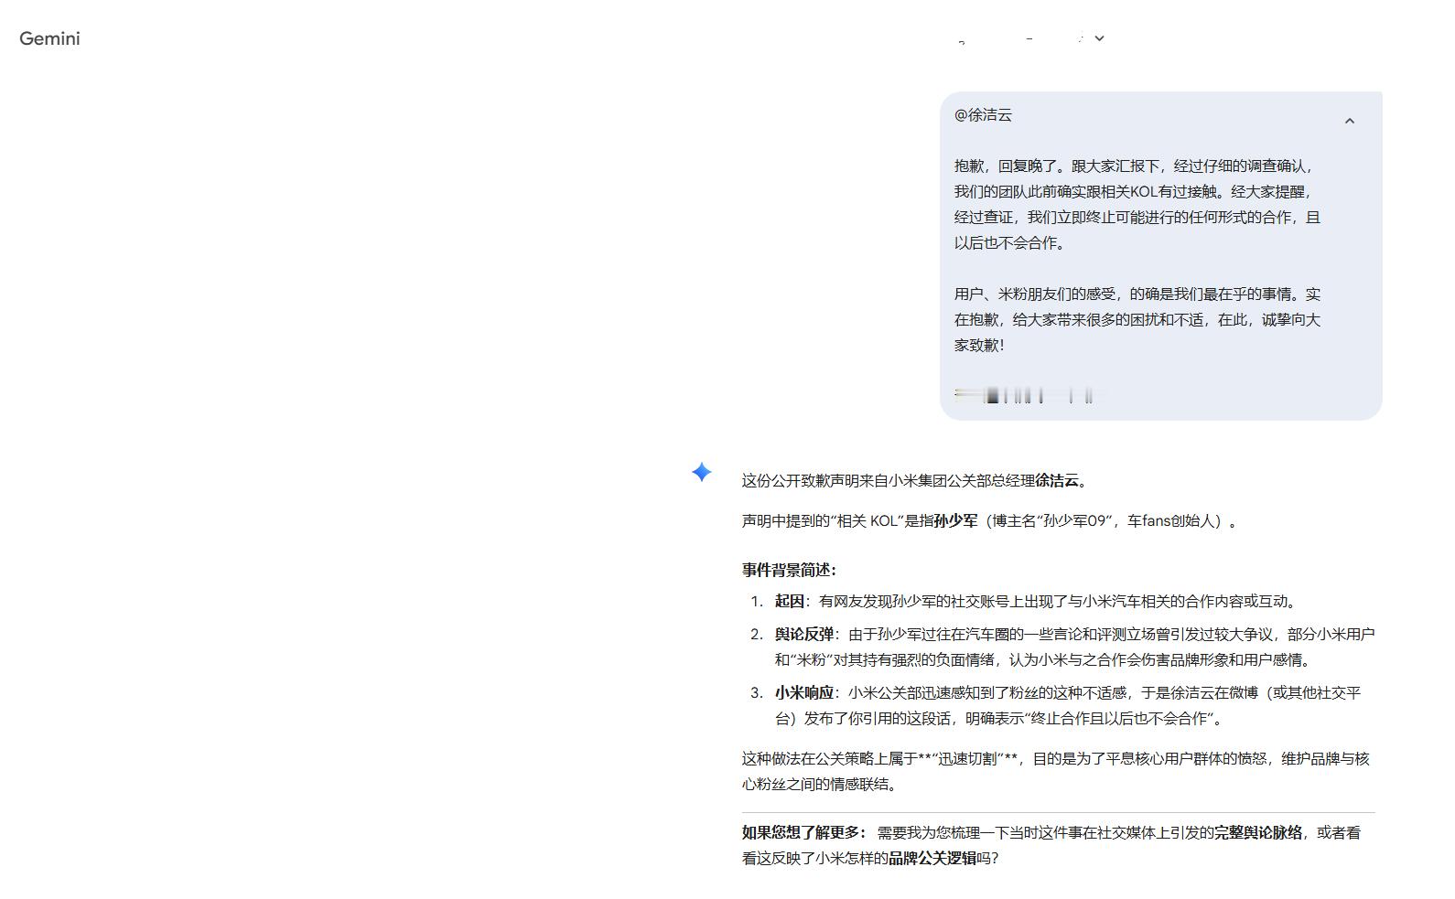Click the heading "事件背景简述:"
This screenshot has width=1455, height=899.
pos(789,570)
